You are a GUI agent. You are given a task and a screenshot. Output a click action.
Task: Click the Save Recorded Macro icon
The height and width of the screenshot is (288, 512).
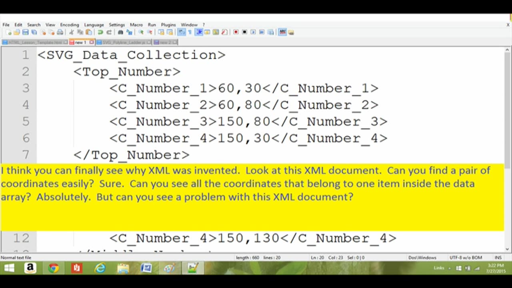271,32
